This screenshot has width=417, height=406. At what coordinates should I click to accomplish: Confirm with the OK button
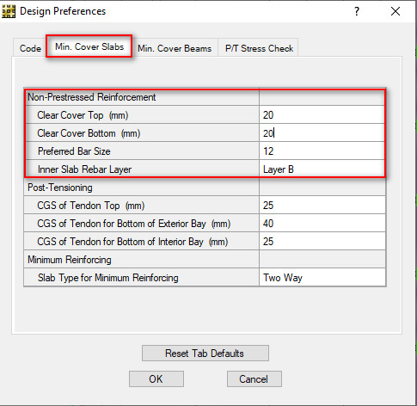pos(156,379)
